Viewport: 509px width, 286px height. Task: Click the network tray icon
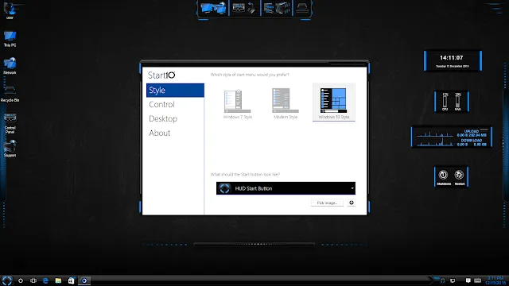[453, 280]
